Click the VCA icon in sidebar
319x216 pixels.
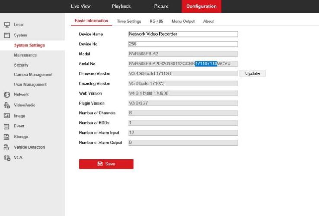click(x=7, y=158)
